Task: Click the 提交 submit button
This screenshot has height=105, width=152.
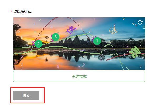Action: tap(26, 96)
